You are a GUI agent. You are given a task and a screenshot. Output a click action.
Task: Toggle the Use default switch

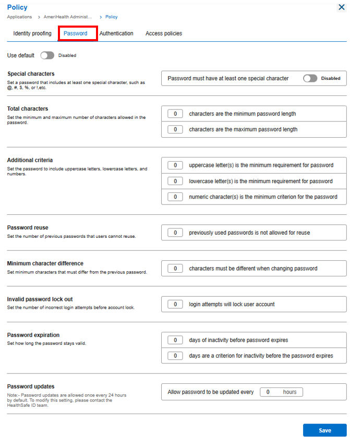pyautogui.click(x=47, y=55)
